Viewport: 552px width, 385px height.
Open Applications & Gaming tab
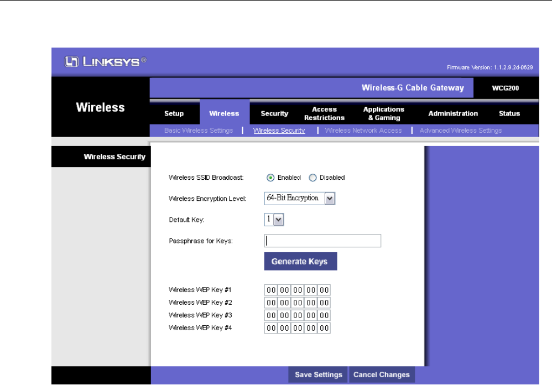(x=384, y=113)
